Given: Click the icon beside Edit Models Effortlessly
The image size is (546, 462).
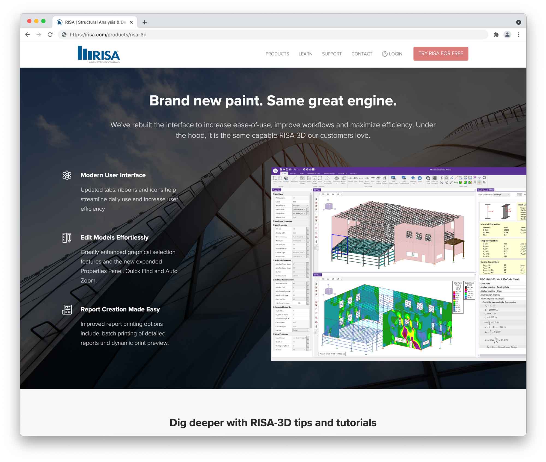Looking at the screenshot, I should (x=67, y=237).
